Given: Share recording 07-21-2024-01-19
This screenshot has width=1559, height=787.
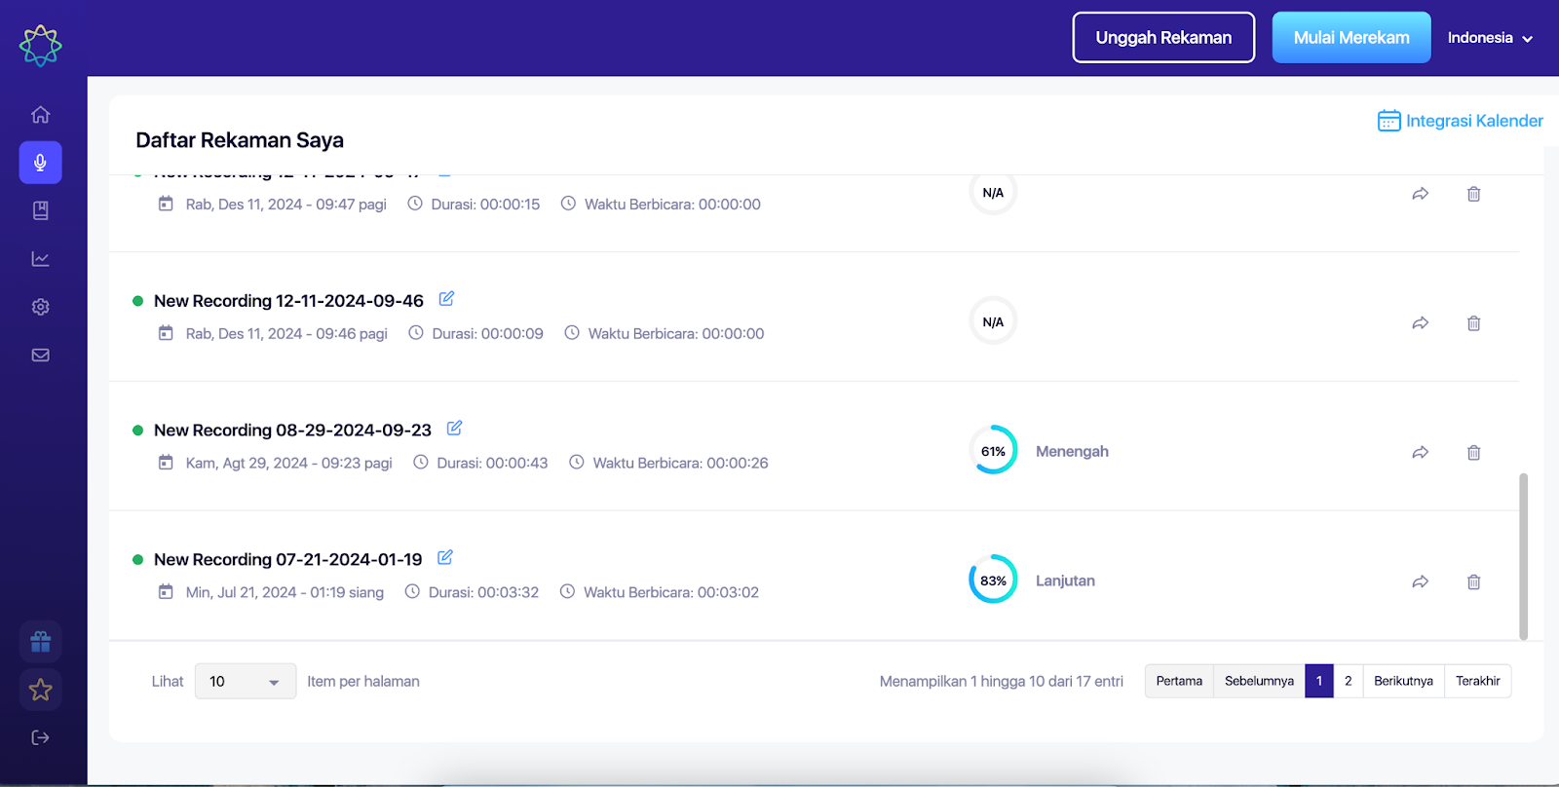Looking at the screenshot, I should (x=1421, y=582).
